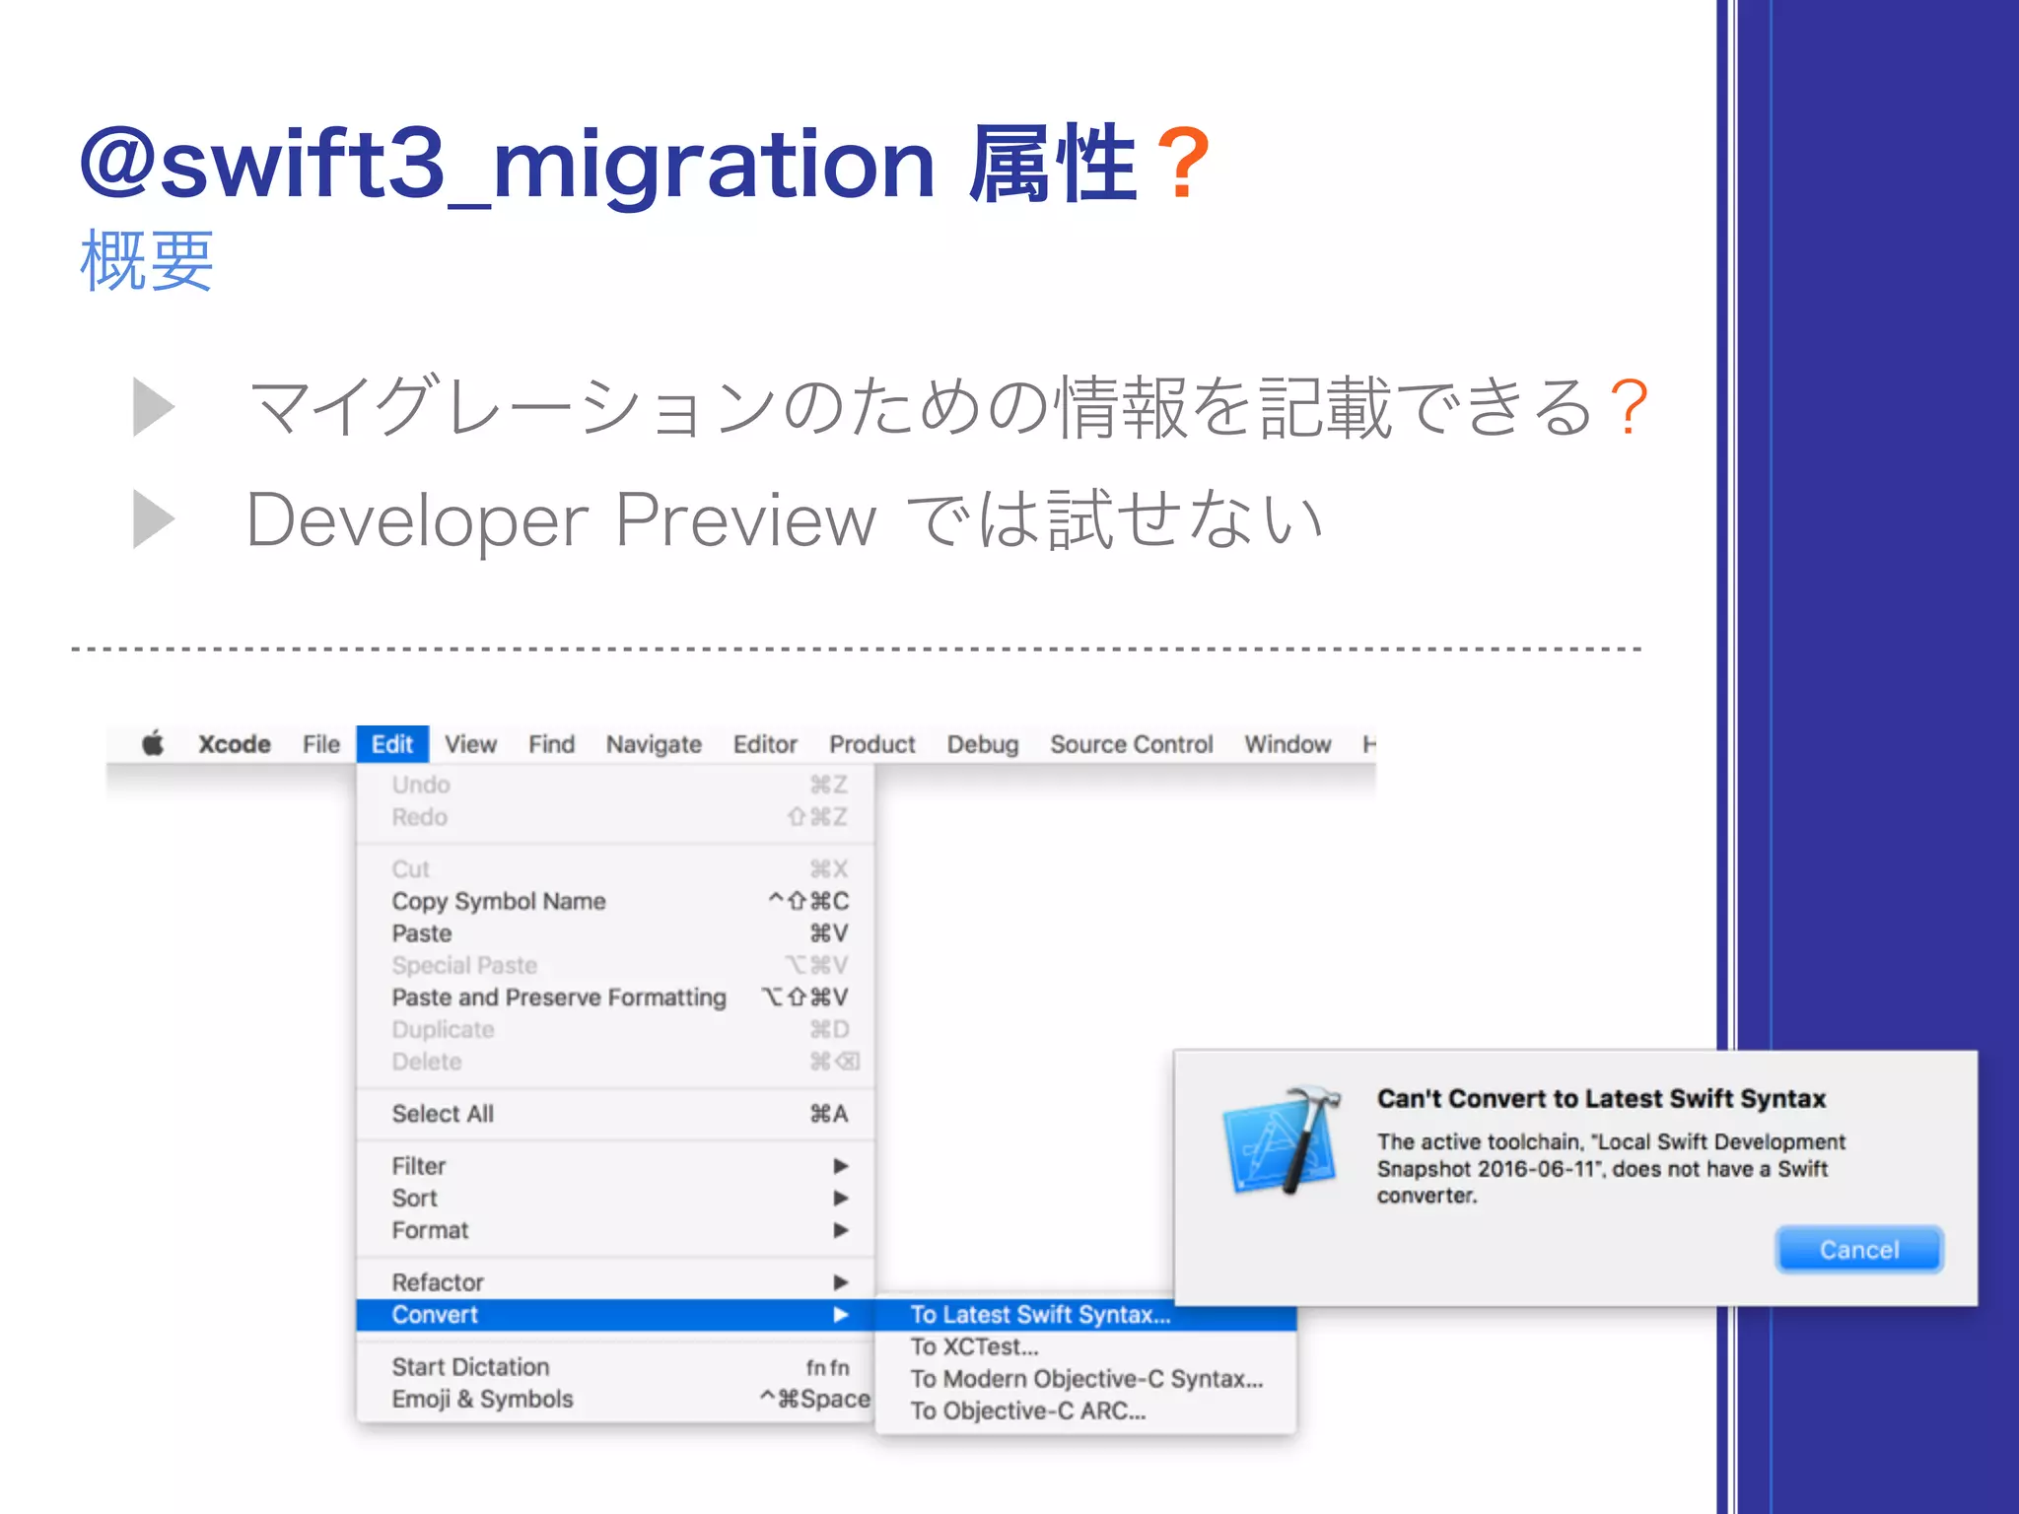Choose To XCTest conversion option
This screenshot has height=1514, width=2019.
[x=974, y=1346]
